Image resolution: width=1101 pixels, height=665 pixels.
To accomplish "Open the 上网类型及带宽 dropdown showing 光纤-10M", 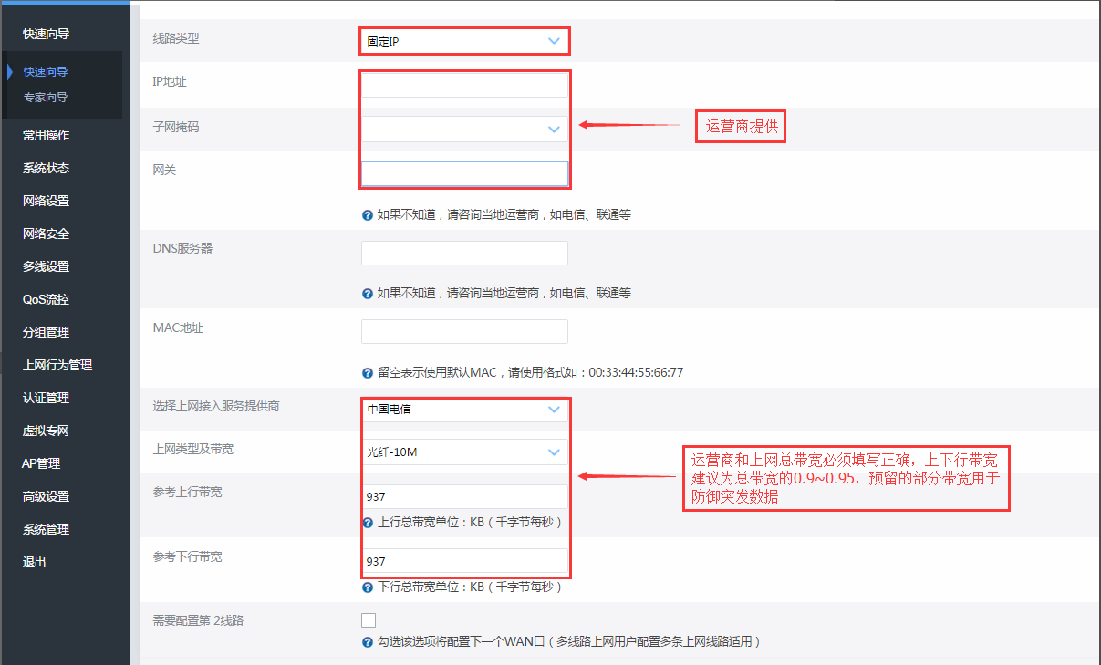I will 463,452.
